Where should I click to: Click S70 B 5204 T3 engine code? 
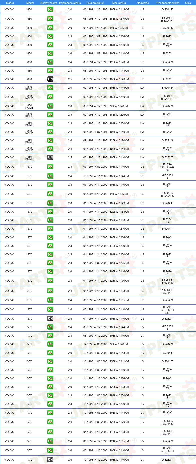pyautogui.click(x=167, y=238)
